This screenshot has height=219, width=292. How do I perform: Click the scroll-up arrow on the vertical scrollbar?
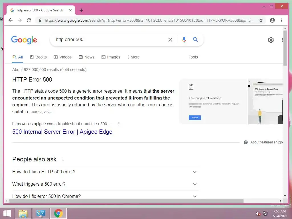click(x=285, y=29)
